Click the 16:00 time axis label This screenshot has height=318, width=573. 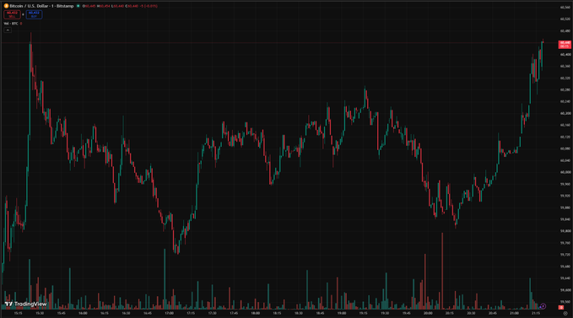(x=83, y=313)
